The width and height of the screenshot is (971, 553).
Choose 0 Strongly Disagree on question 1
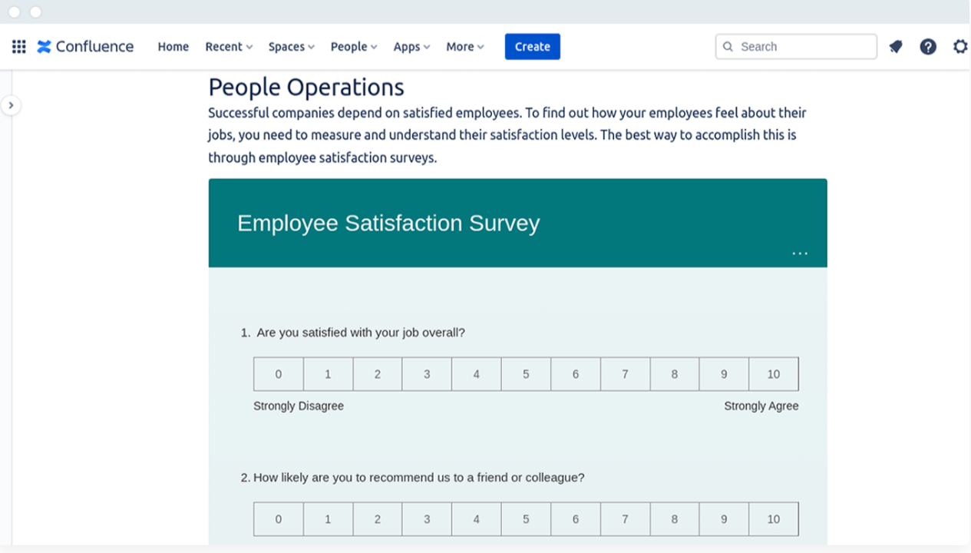point(278,374)
